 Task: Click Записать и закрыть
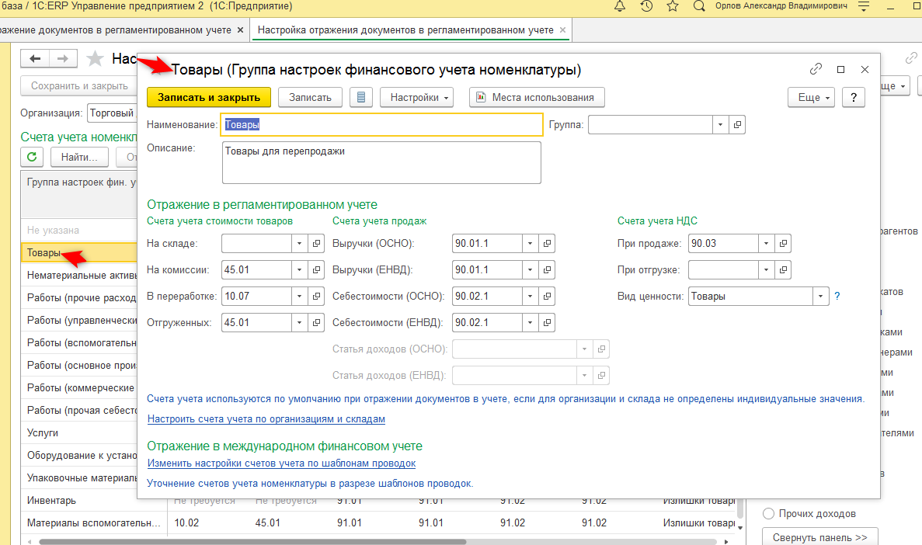click(x=209, y=97)
